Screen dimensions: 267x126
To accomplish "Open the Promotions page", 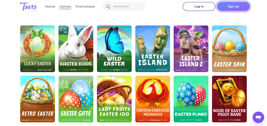I will tap(85, 6).
